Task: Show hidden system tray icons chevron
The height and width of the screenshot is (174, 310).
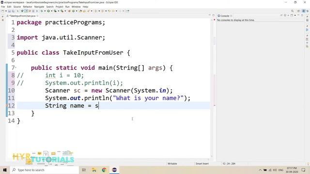Action: click(x=260, y=170)
